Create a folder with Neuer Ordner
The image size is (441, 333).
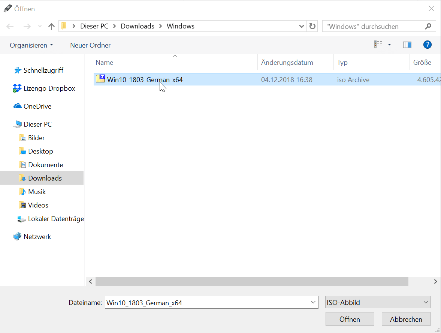pos(90,45)
